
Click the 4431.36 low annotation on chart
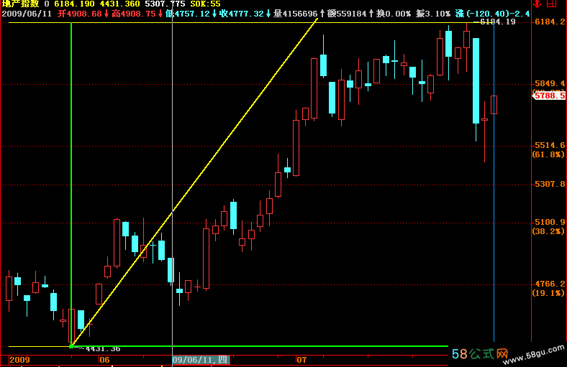pyautogui.click(x=100, y=348)
